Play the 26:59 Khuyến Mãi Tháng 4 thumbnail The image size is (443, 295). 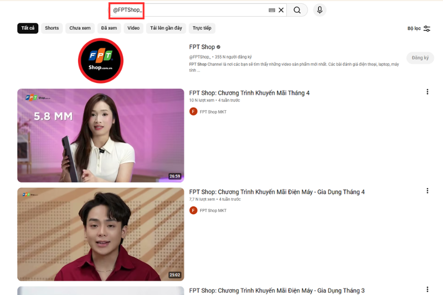click(101, 136)
